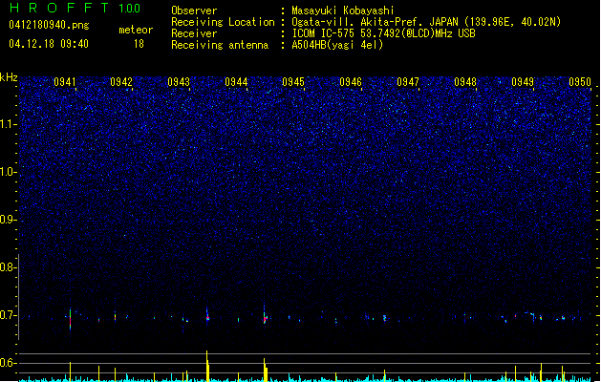Image resolution: width=601 pixels, height=382 pixels.
Task: Click the 0945 time marker
Action: tap(293, 82)
